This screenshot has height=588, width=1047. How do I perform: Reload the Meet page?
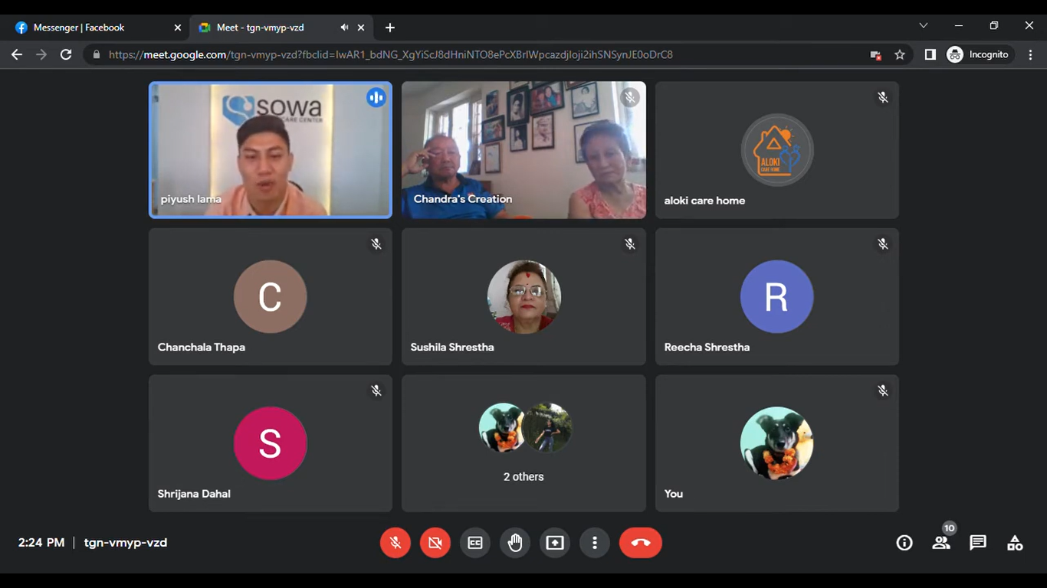(x=66, y=54)
